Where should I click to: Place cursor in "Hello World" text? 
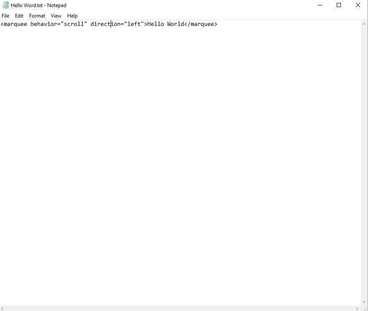166,24
